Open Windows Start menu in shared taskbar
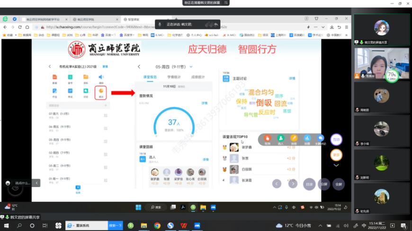The width and height of the screenshot is (412, 231). (x=138, y=207)
